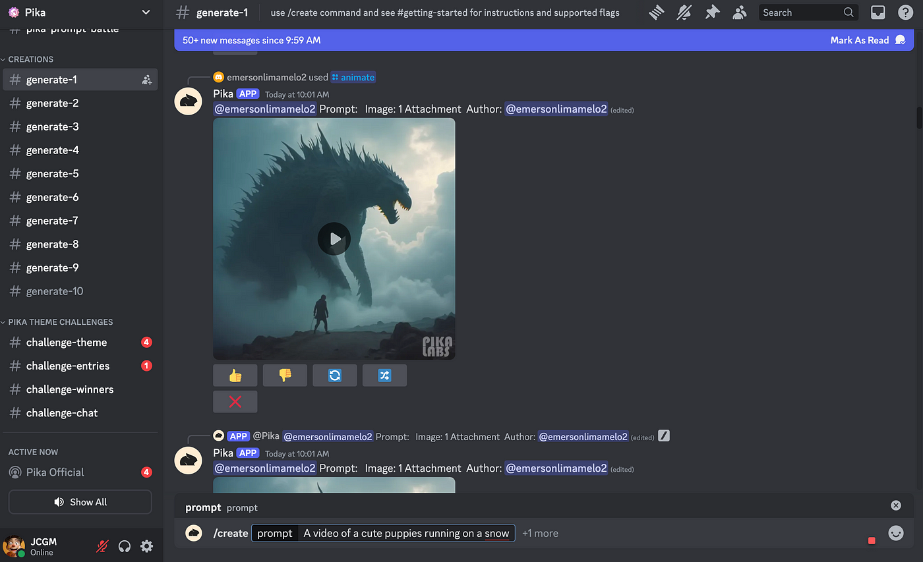Click Mark As Read in banner
923x562 pixels.
[868, 40]
